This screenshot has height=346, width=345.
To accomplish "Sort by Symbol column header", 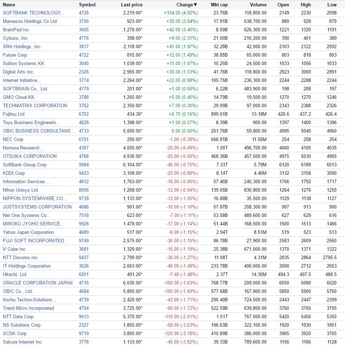I will click(x=87, y=5).
